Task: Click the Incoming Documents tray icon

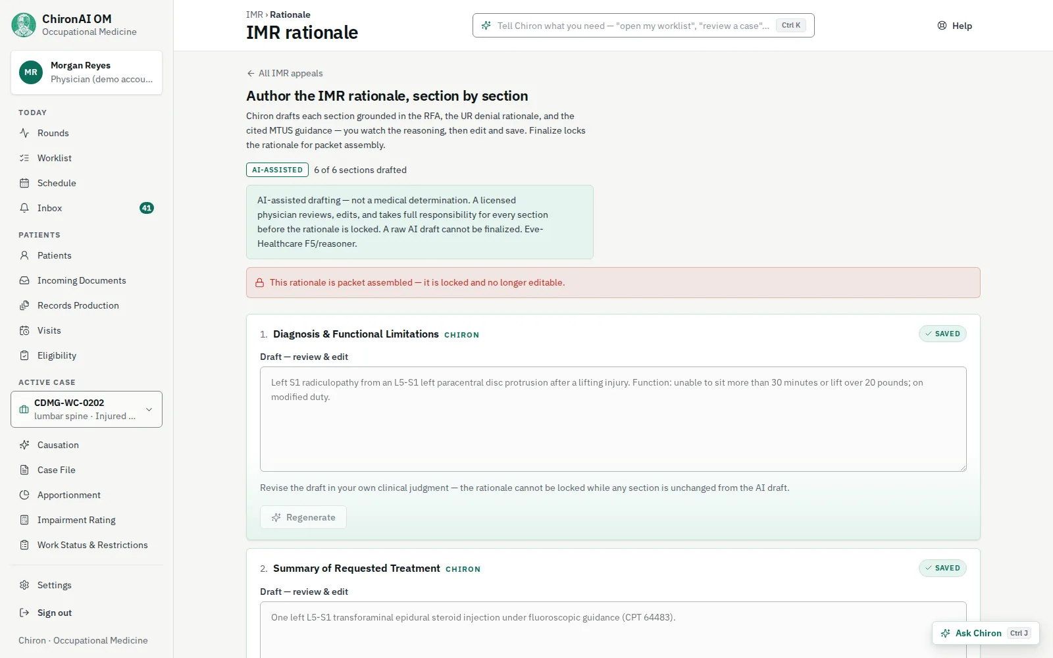Action: 24,280
